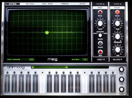Click the VOL knob
This screenshot has width=132, height=98.
pos(121,69)
